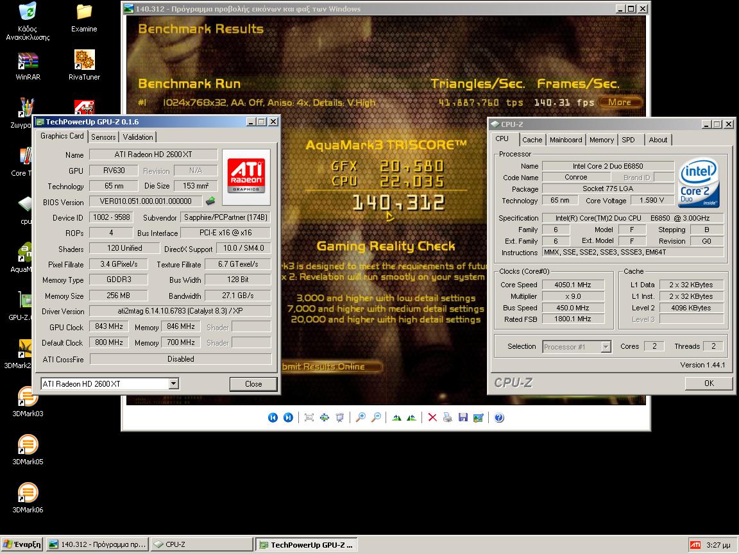Click the Core Speed 4050.1 MHz value

click(x=573, y=285)
